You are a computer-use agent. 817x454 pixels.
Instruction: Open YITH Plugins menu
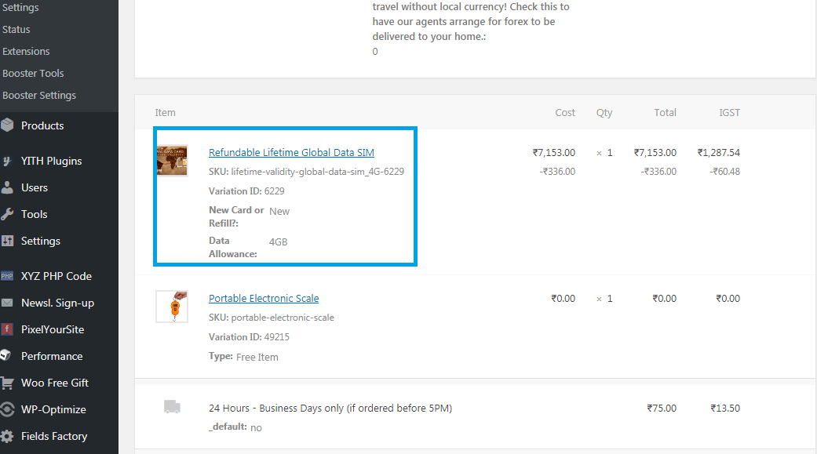coord(51,161)
